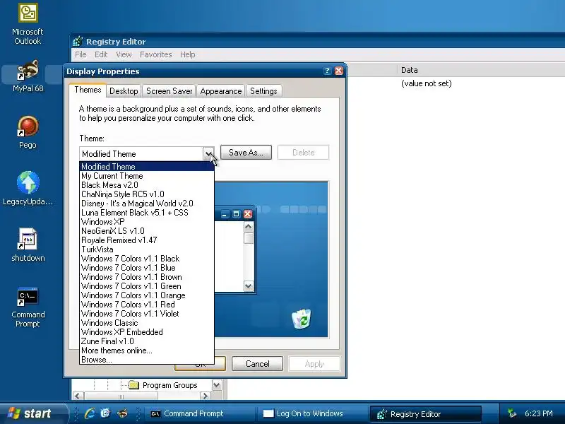Image resolution: width=565 pixels, height=424 pixels.
Task: Launch Internet Explorer from Quick Launch
Action: [x=90, y=413]
